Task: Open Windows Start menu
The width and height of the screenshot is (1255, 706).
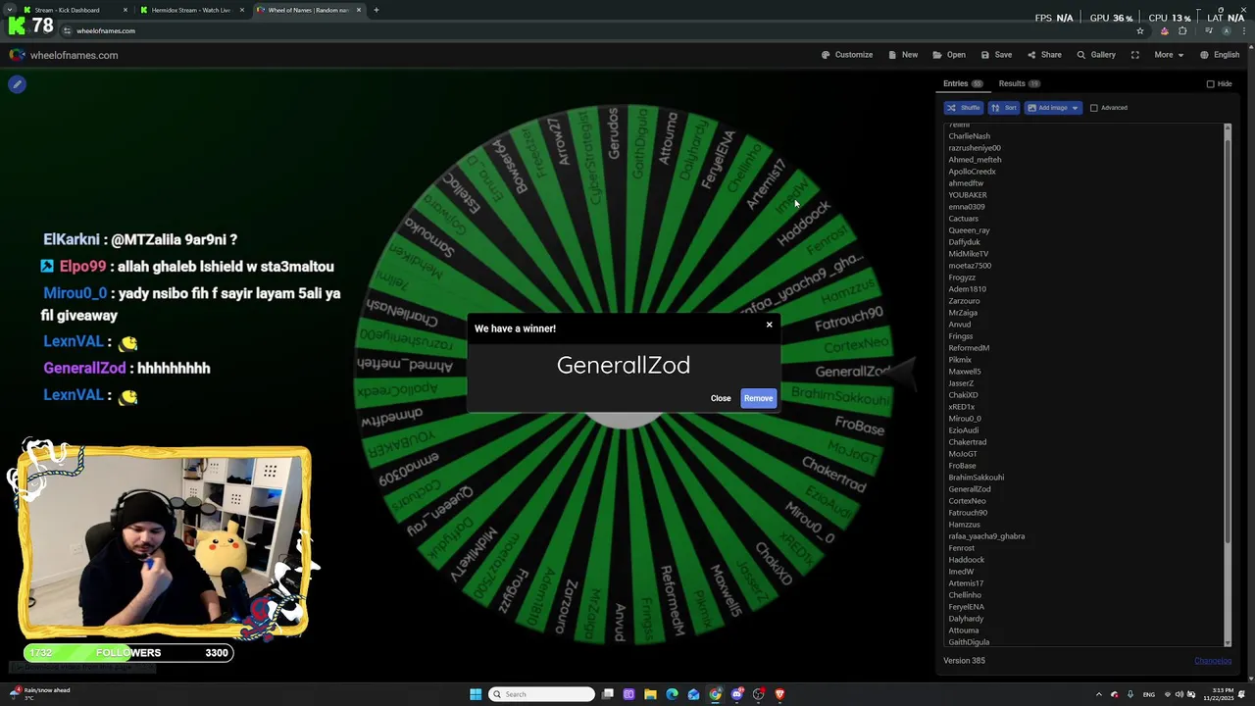Action: (x=476, y=694)
